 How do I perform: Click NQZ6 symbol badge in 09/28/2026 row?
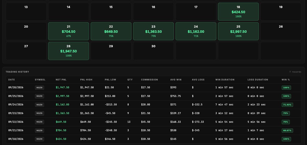point(39,87)
